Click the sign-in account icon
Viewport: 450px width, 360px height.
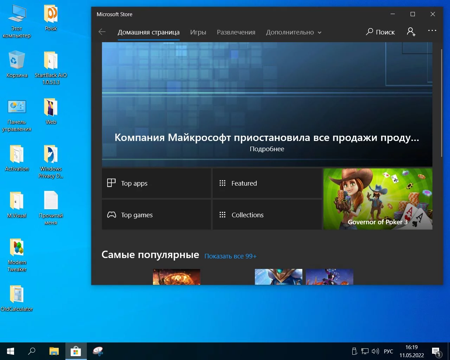(411, 32)
